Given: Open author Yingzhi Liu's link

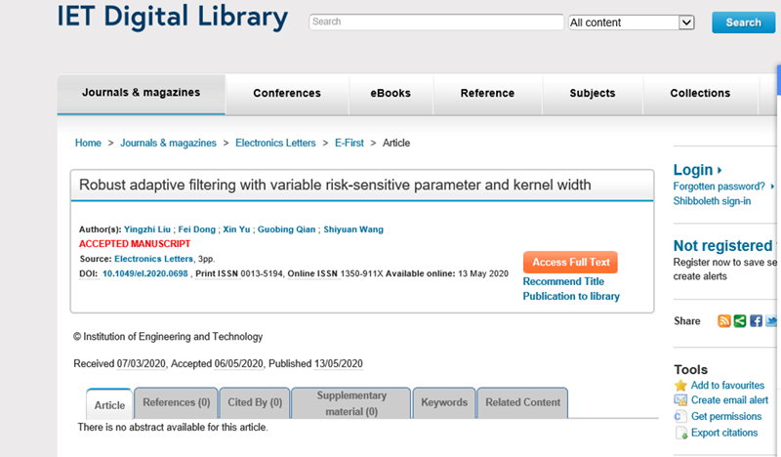Looking at the screenshot, I should 146,229.
